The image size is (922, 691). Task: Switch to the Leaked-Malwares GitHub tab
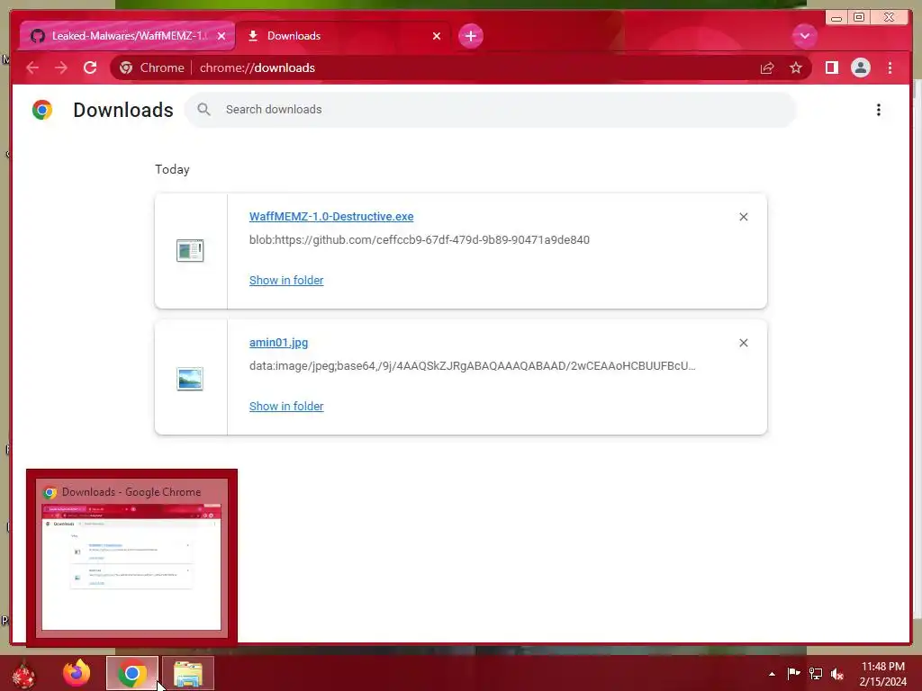126,36
